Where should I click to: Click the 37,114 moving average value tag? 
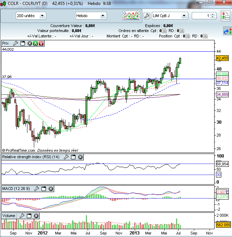[x=222, y=83]
